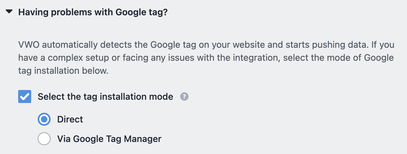Click the blue filled radio circle for Direct

click(x=44, y=119)
